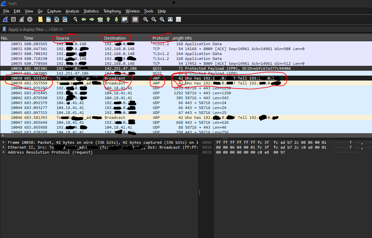372x238 pixels.
Task: Start a new capture with the shark fin icon
Action: tap(5, 19)
